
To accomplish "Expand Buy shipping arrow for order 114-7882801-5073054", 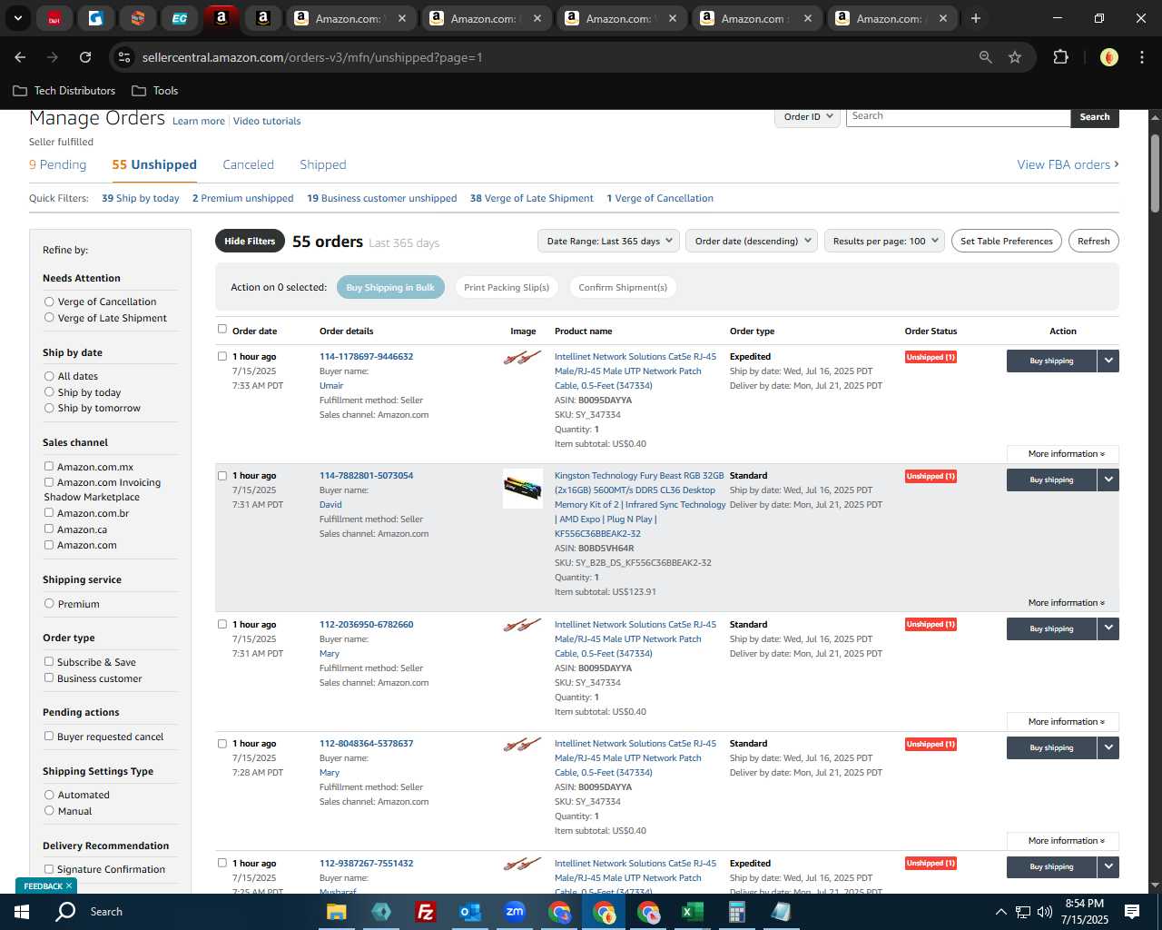I will pos(1108,480).
